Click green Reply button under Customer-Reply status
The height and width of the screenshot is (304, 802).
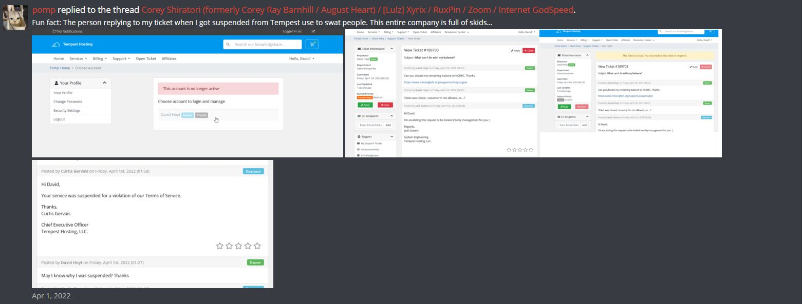365,105
